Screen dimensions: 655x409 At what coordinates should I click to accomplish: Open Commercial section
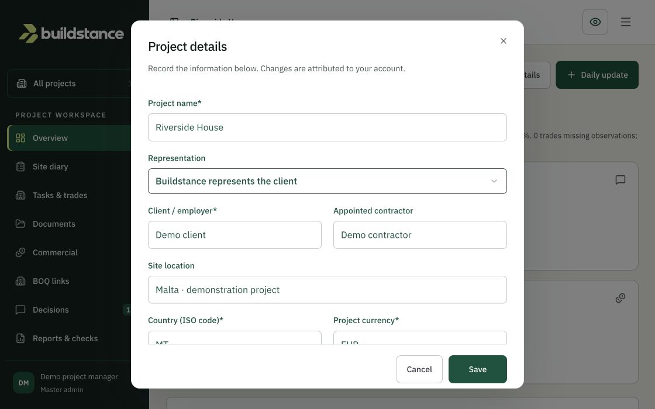click(x=70, y=252)
